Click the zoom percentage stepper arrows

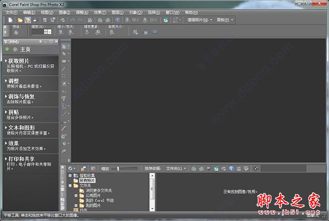coord(46,32)
